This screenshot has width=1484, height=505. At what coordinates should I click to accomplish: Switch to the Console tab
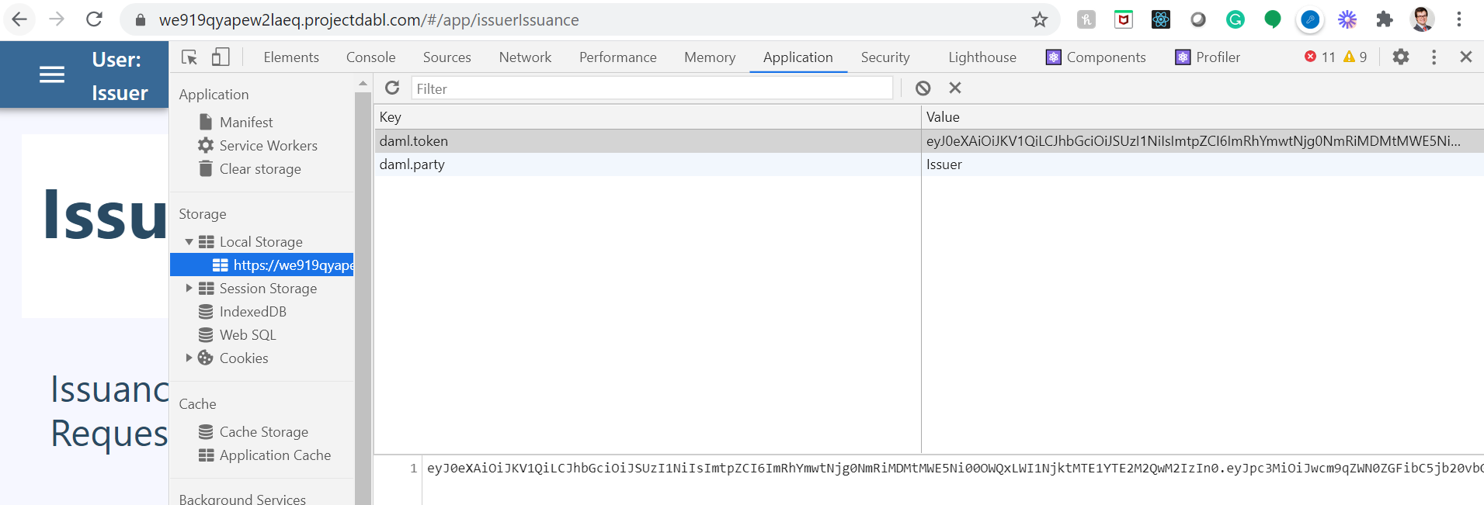click(x=370, y=57)
